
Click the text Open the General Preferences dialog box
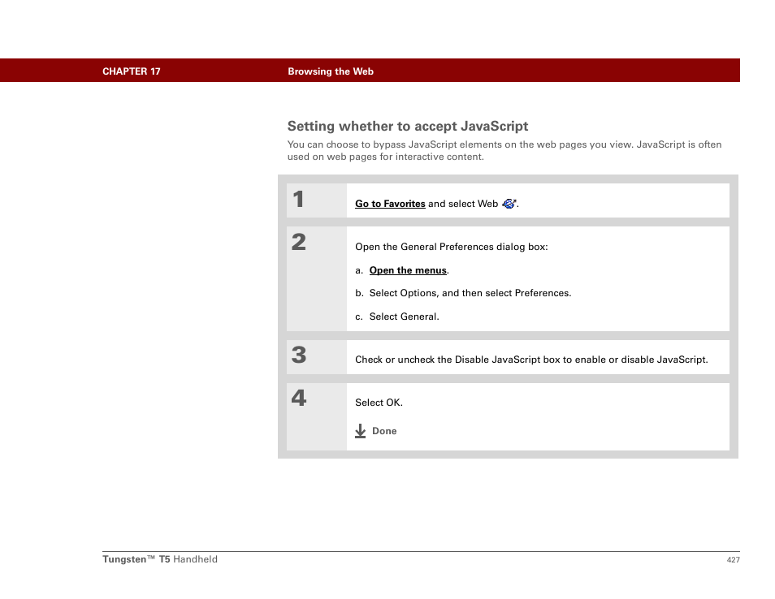[451, 247]
